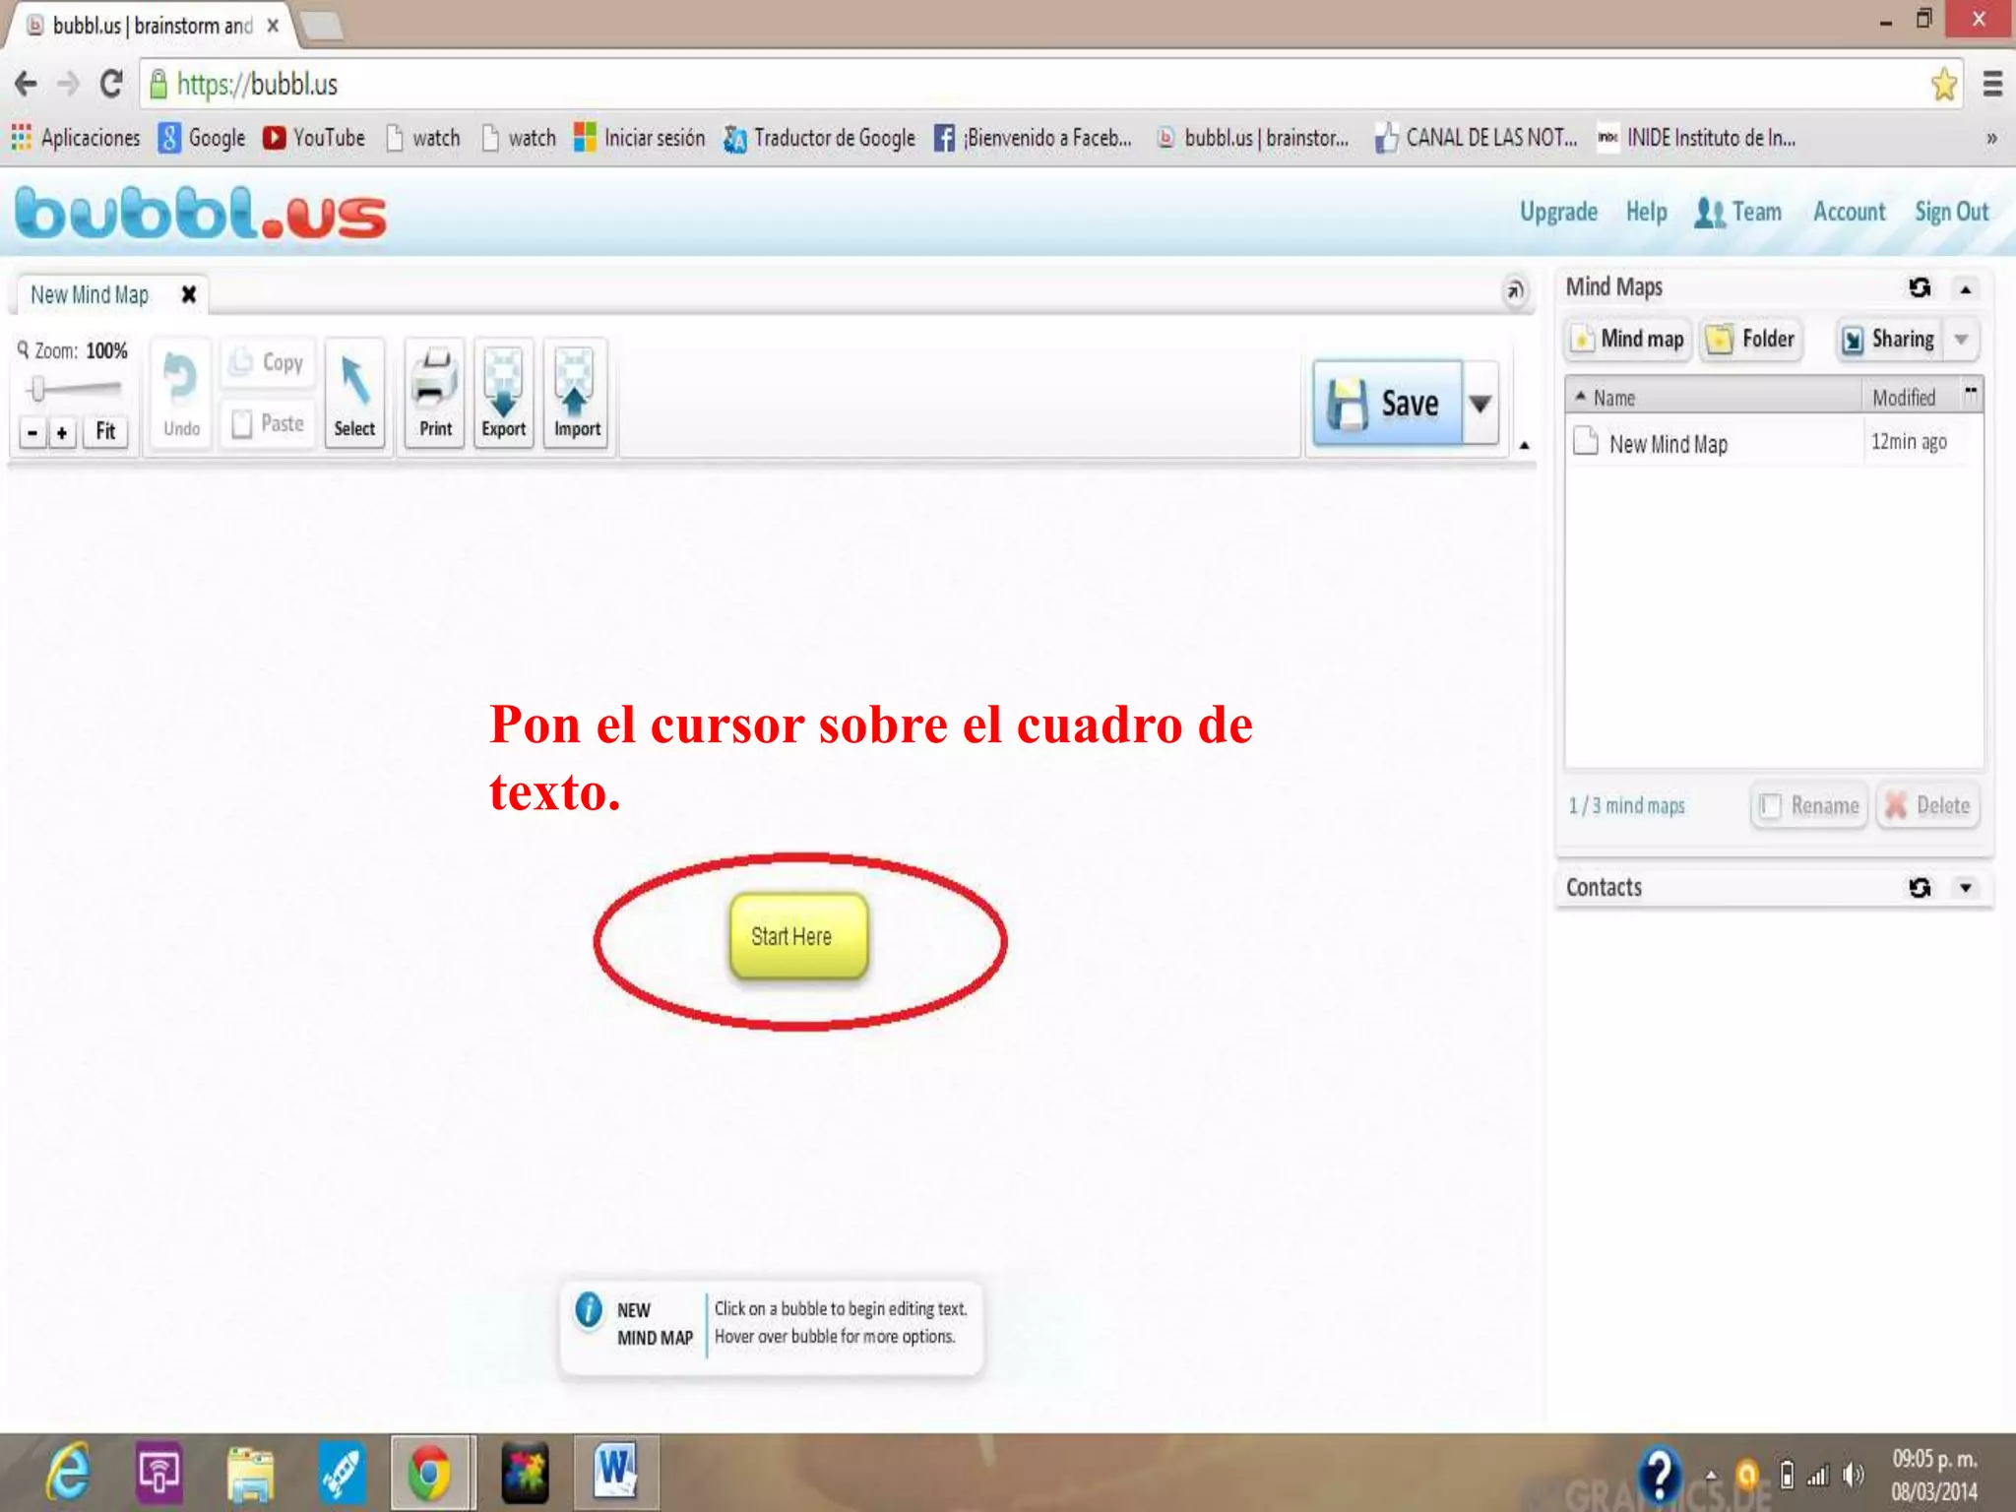This screenshot has width=2016, height=1512.
Task: Click the bubbl.us logo
Action: pyautogui.click(x=201, y=214)
